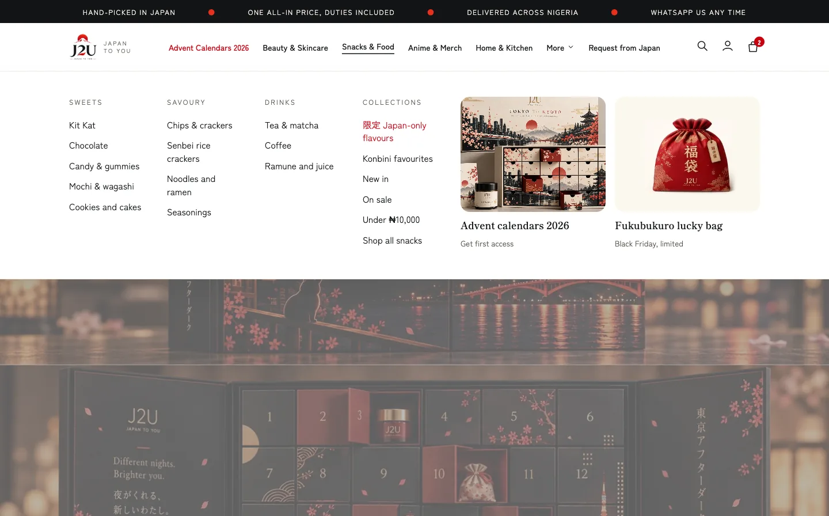Open the Advent calendars 2026 image
Screen dimensions: 829x516
(533, 154)
